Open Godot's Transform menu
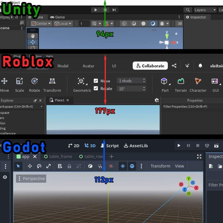The image size is (223, 223). coord(160,166)
